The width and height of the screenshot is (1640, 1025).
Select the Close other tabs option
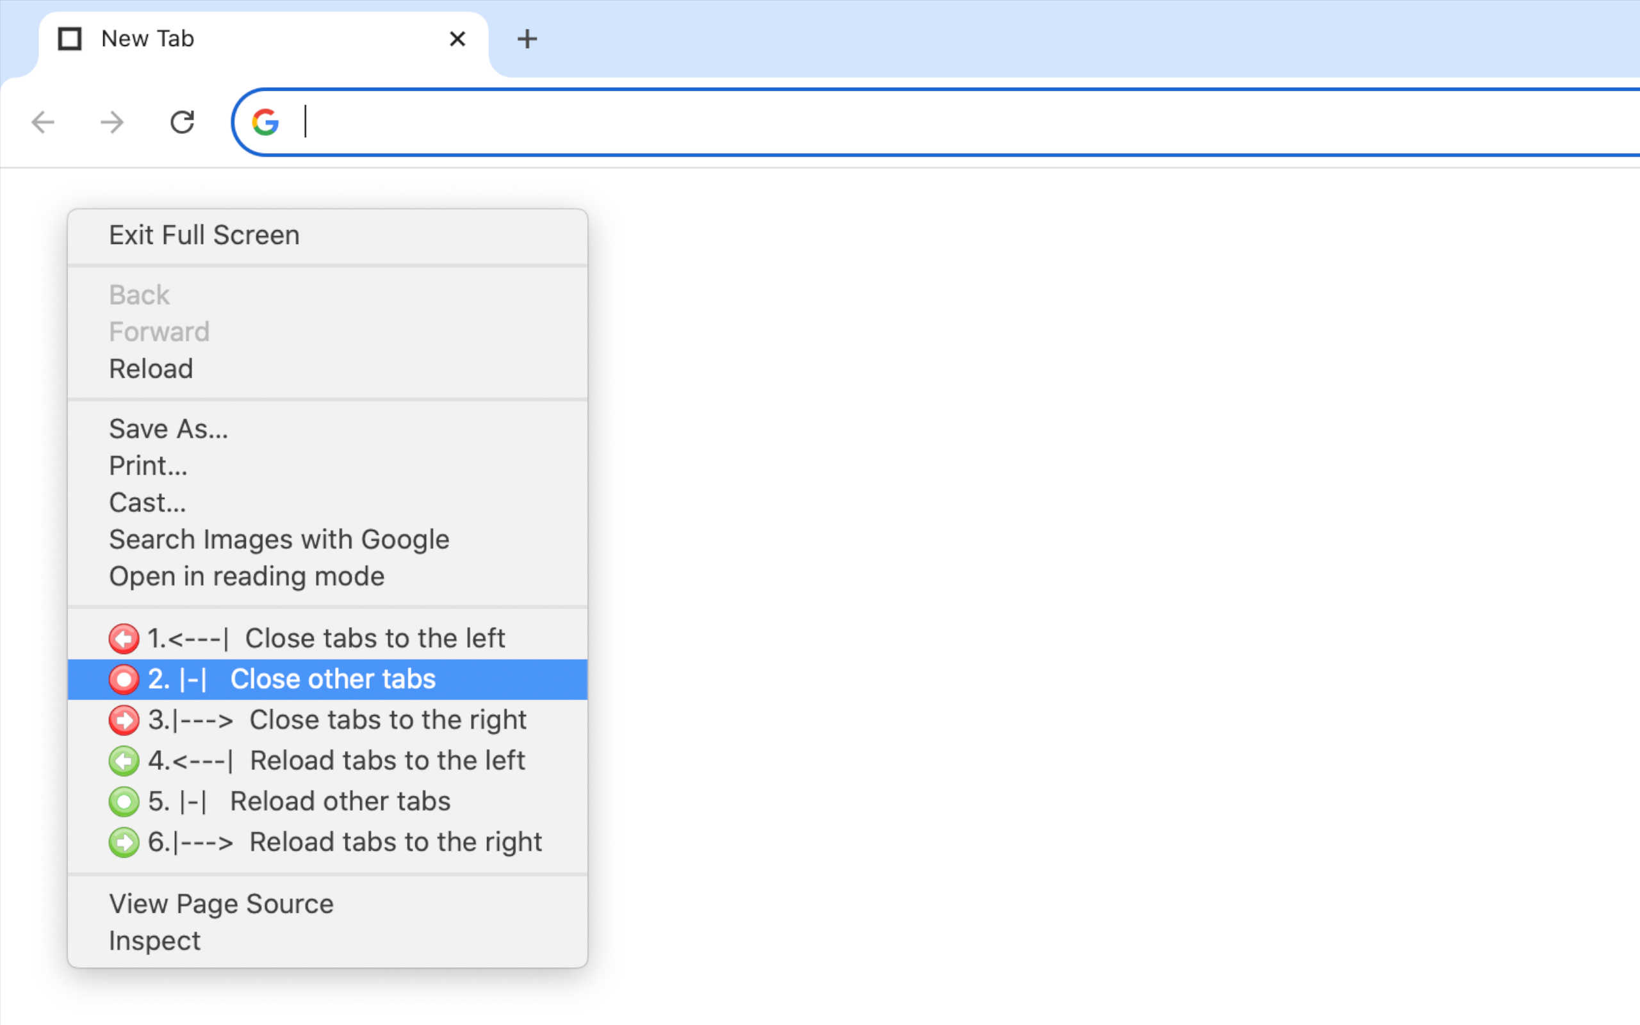point(332,678)
